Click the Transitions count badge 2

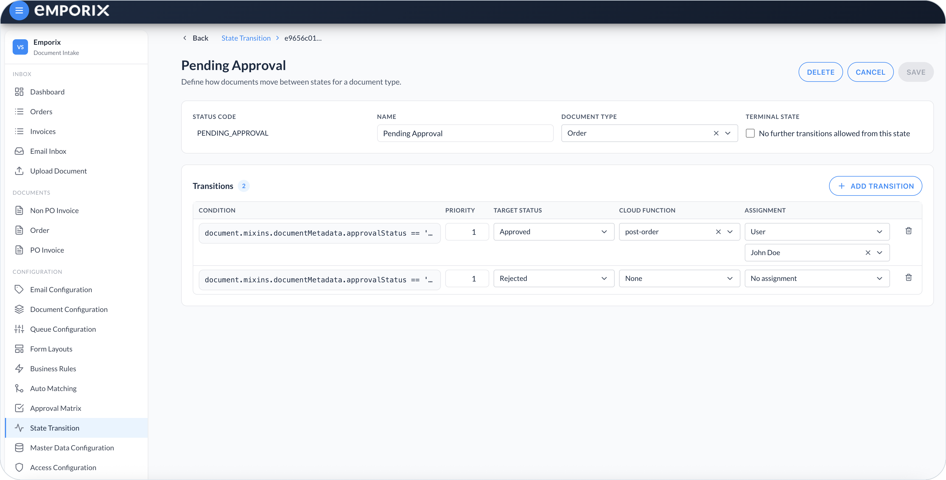coord(244,186)
